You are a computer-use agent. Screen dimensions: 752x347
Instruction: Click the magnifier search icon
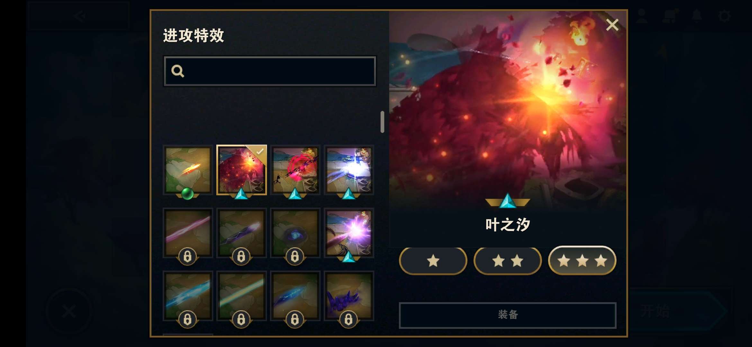point(178,71)
